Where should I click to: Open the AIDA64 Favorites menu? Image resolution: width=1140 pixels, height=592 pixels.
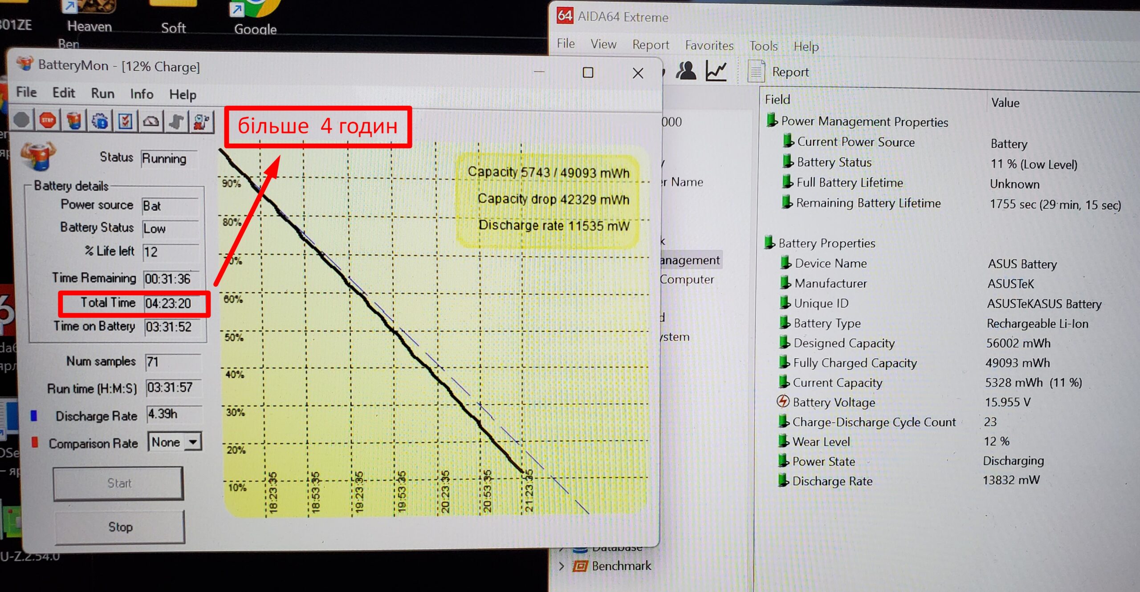(709, 45)
